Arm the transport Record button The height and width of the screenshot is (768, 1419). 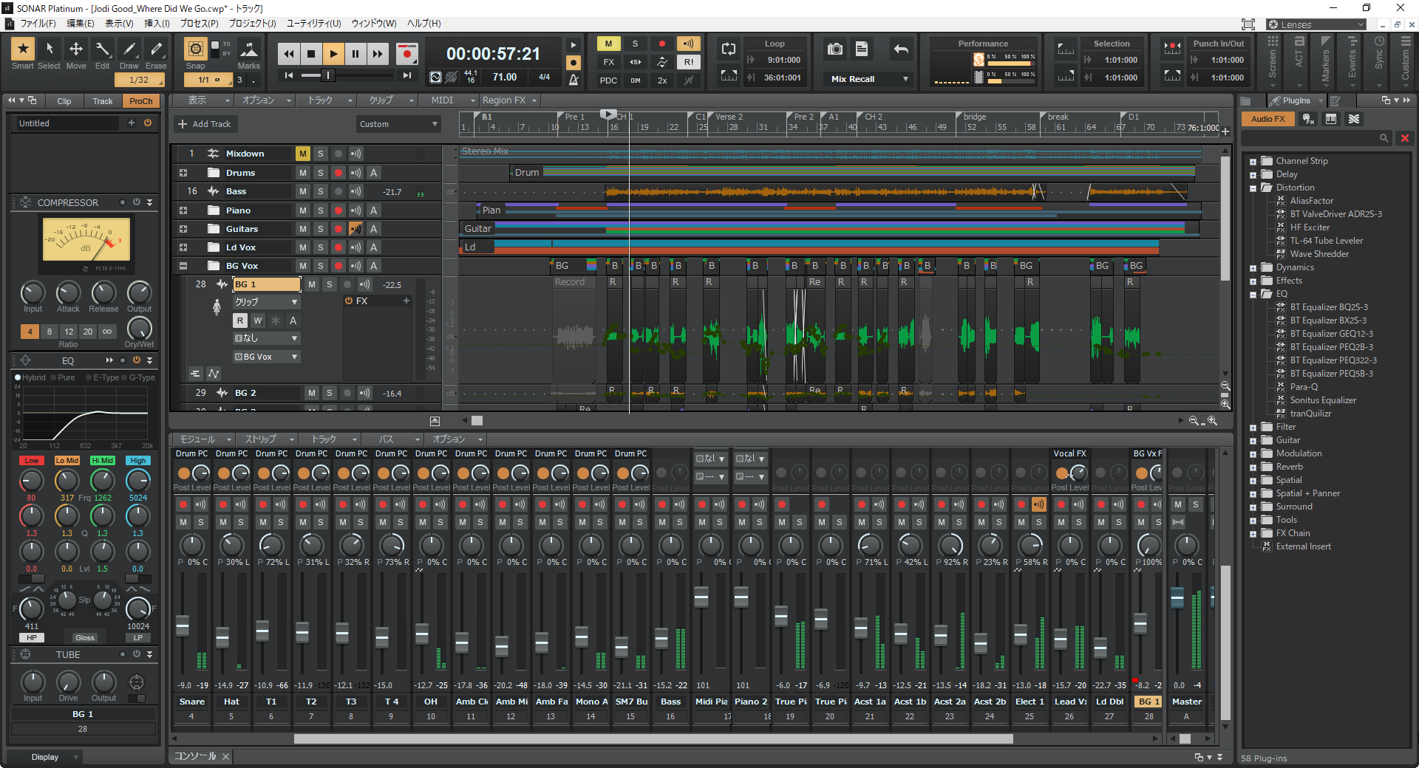click(407, 53)
